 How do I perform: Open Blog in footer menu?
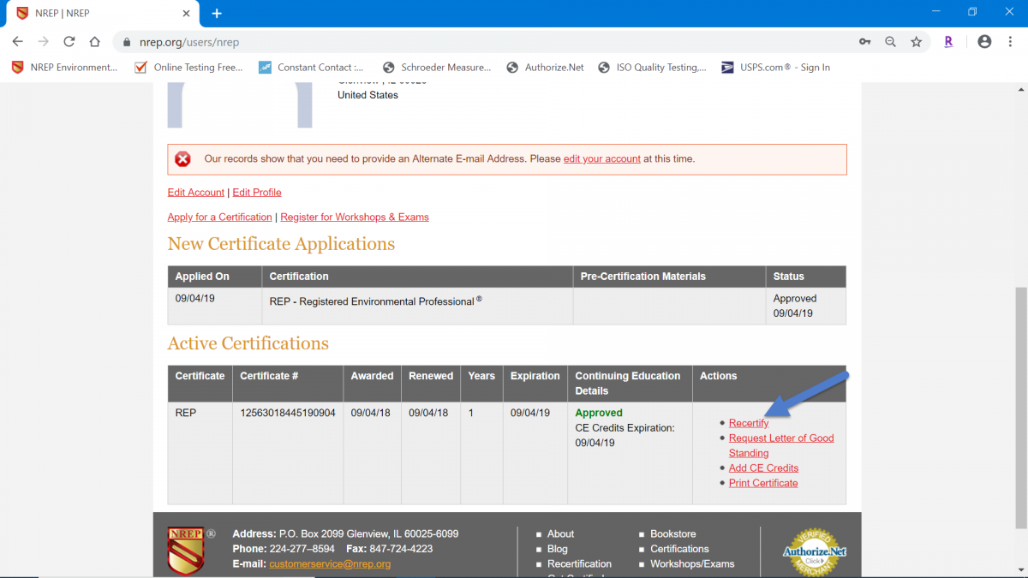[558, 549]
